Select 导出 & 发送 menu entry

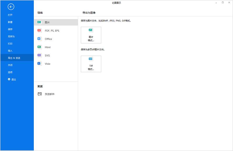pyautogui.click(x=14, y=58)
